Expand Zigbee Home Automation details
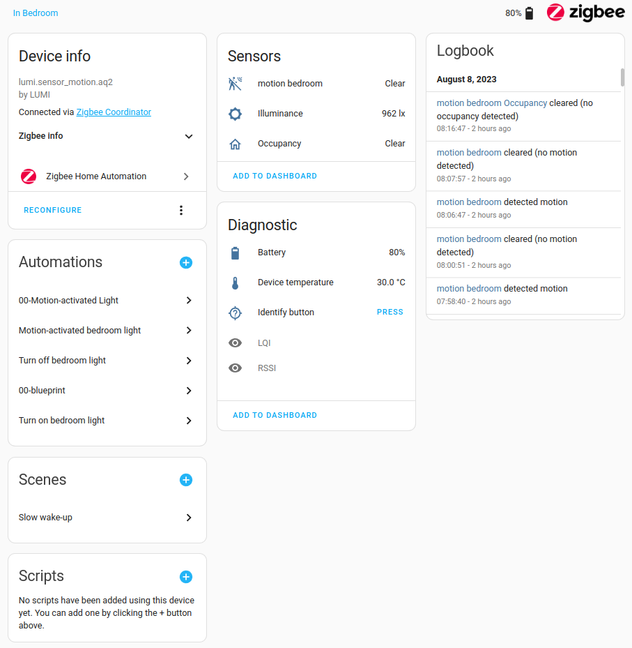 185,176
